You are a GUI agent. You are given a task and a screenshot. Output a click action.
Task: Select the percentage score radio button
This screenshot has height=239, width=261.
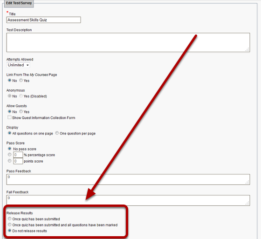click(x=10, y=155)
